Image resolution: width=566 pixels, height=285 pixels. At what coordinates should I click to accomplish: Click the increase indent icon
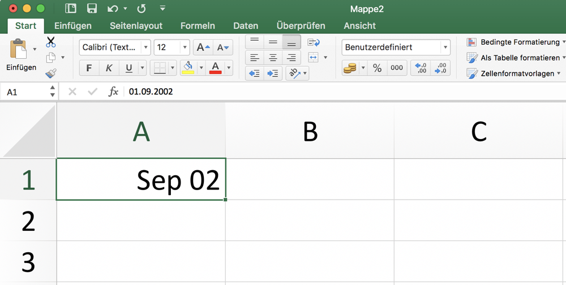273,74
